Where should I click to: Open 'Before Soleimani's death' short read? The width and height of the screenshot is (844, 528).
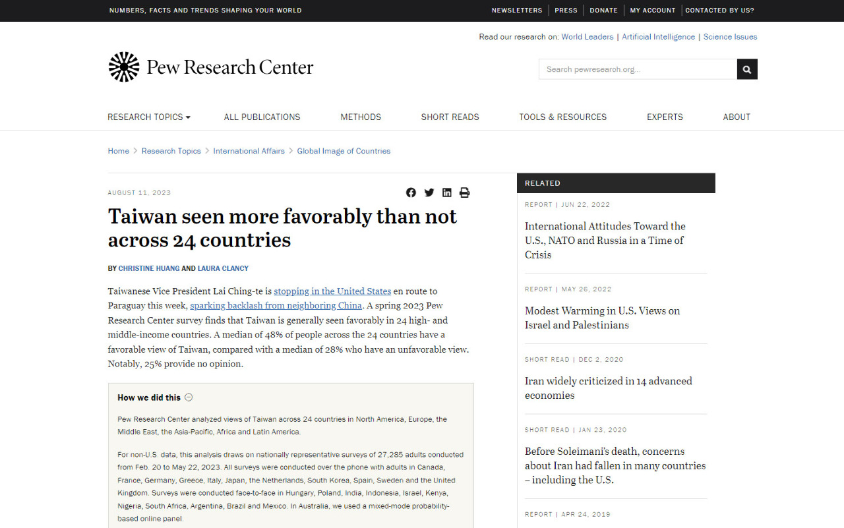[615, 465]
